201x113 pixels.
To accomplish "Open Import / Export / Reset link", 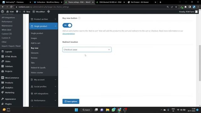I will 11,46.
